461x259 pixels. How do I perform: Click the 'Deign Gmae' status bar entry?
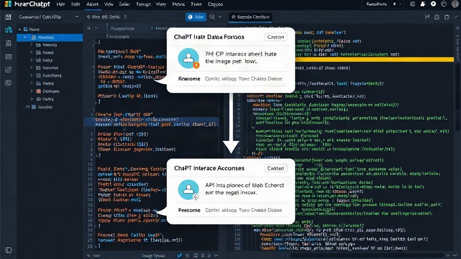[153, 255]
